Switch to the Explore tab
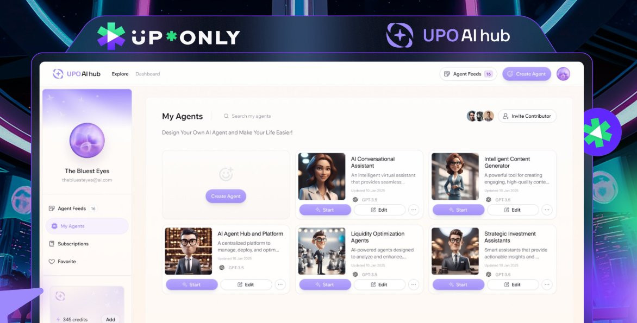637x323 pixels. (x=120, y=74)
